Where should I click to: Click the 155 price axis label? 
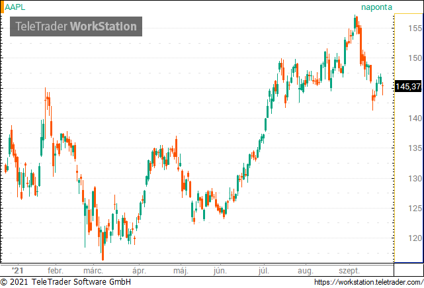click(x=415, y=28)
